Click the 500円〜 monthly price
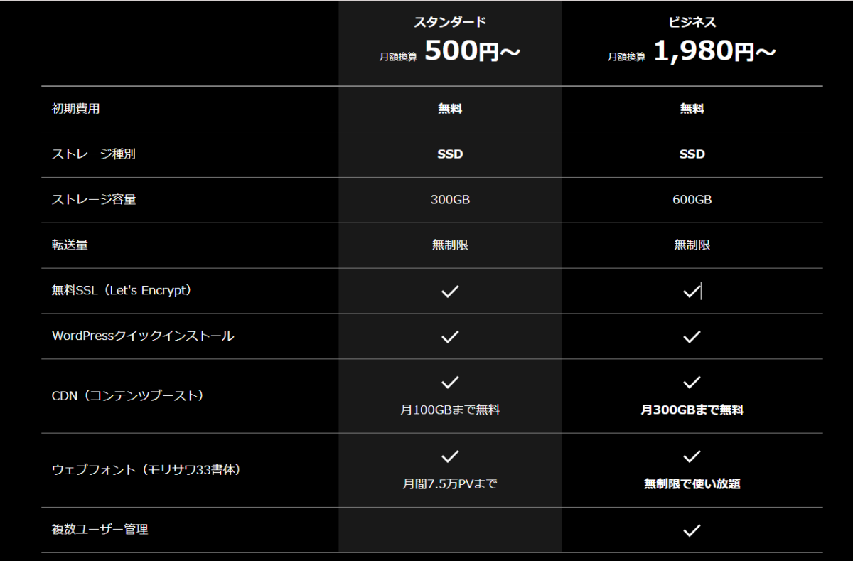The height and width of the screenshot is (561, 853). (473, 52)
